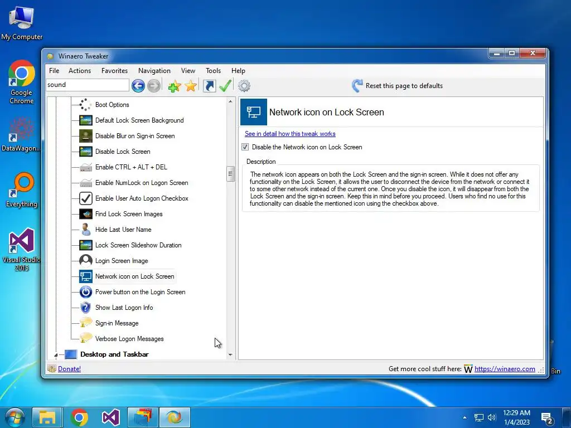Collapse the Desktop and Taskbar tree node
571x428 pixels.
click(56, 355)
